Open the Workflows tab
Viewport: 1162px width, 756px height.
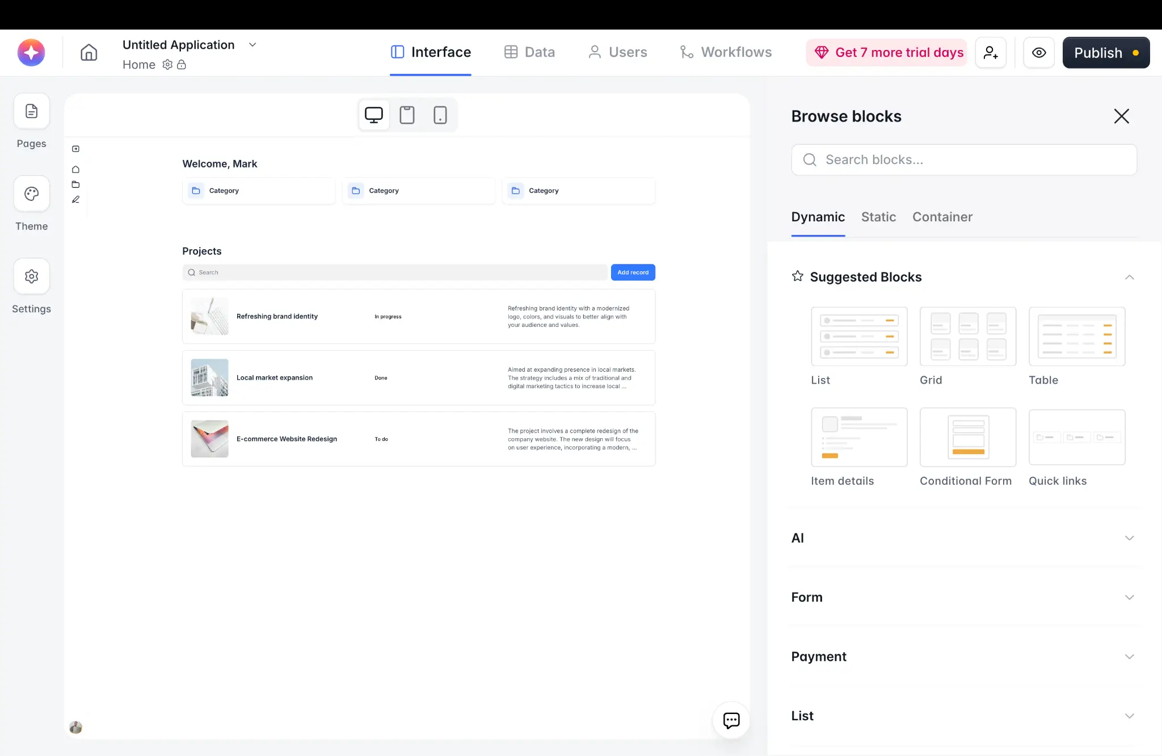(x=726, y=52)
